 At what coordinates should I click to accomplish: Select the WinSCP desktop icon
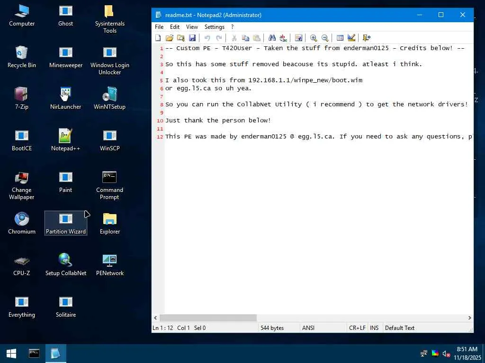point(109,140)
